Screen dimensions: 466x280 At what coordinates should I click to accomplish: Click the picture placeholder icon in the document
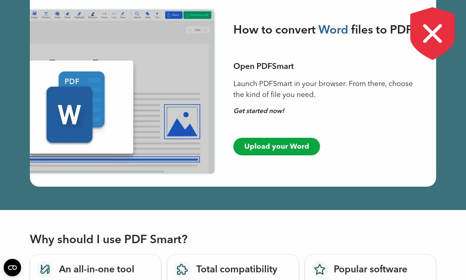[x=182, y=121]
